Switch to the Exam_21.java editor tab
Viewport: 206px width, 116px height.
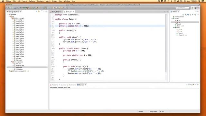[x=56, y=12]
